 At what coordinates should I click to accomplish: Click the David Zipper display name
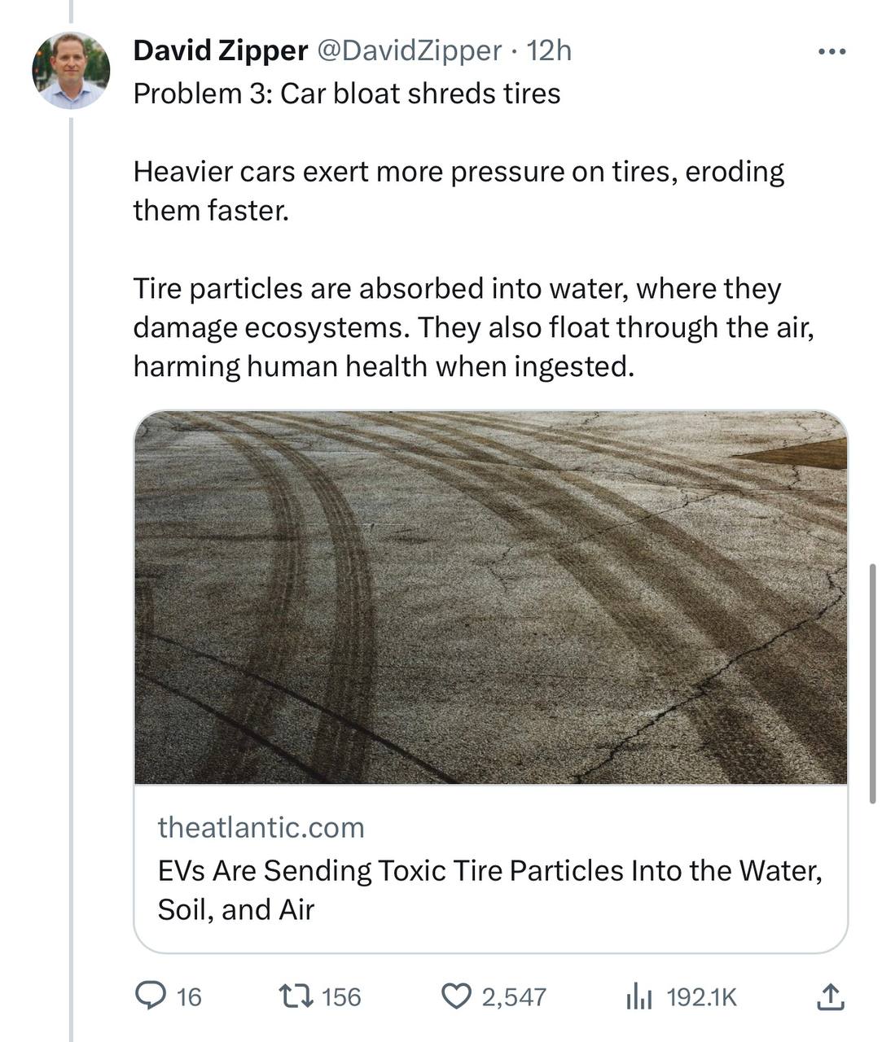(220, 50)
